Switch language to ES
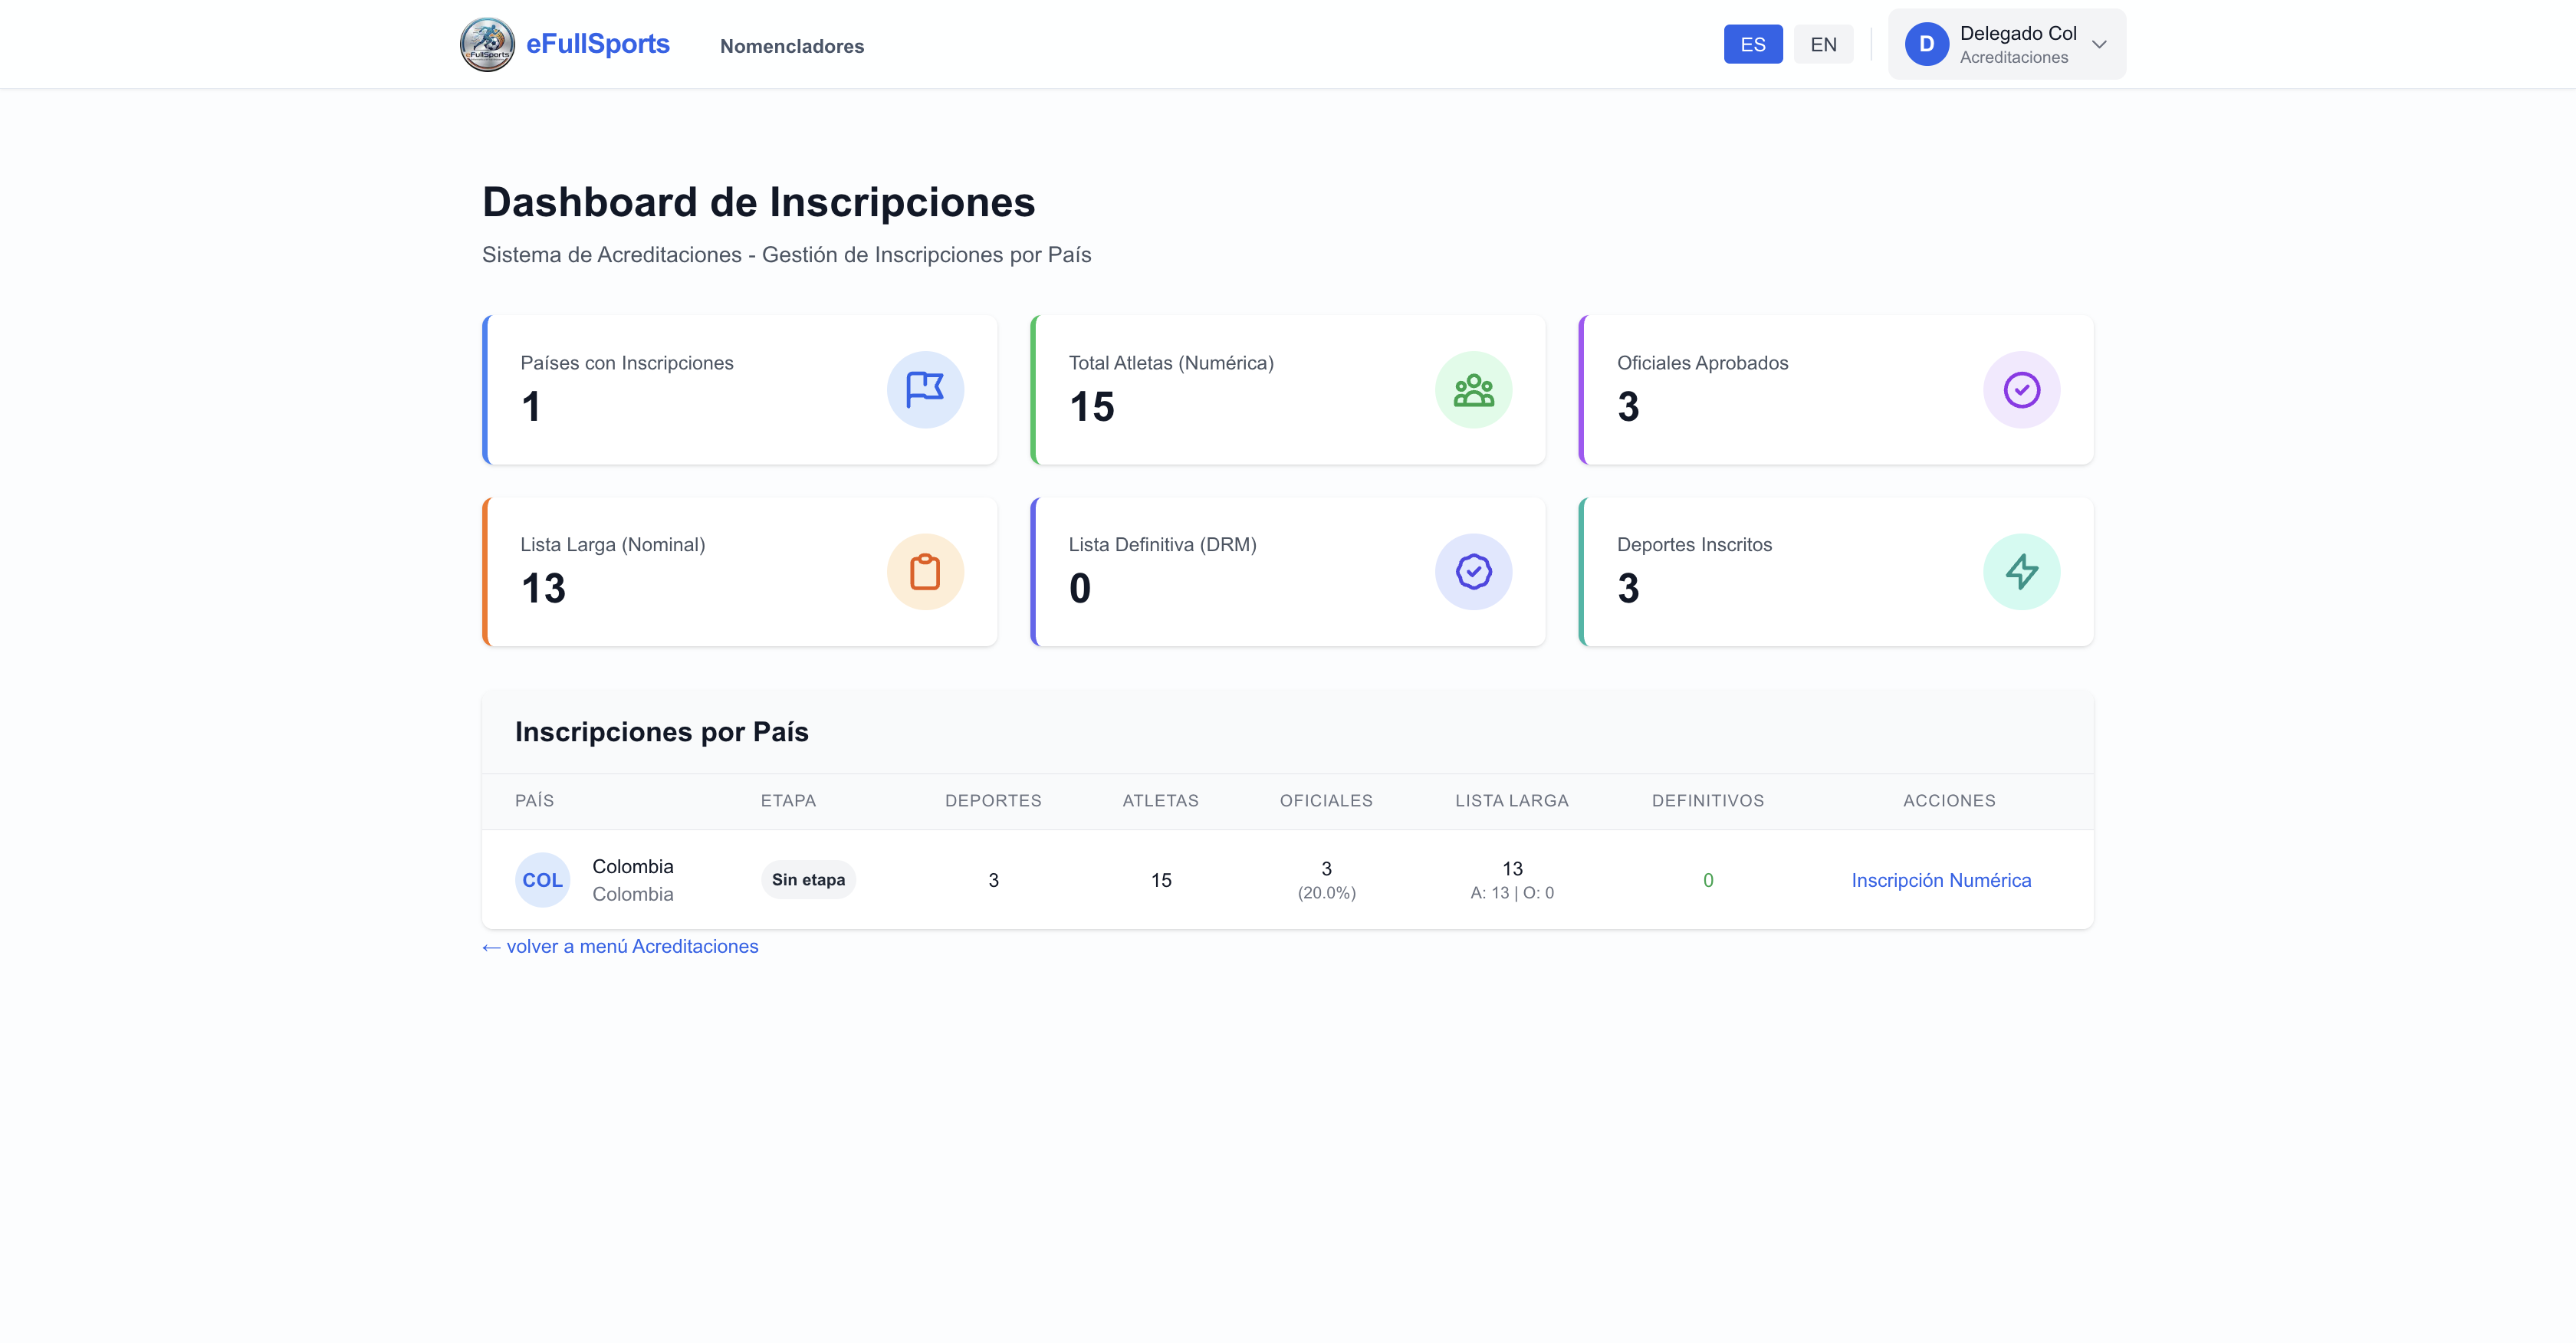Viewport: 2576px width, 1343px height. point(1752,44)
